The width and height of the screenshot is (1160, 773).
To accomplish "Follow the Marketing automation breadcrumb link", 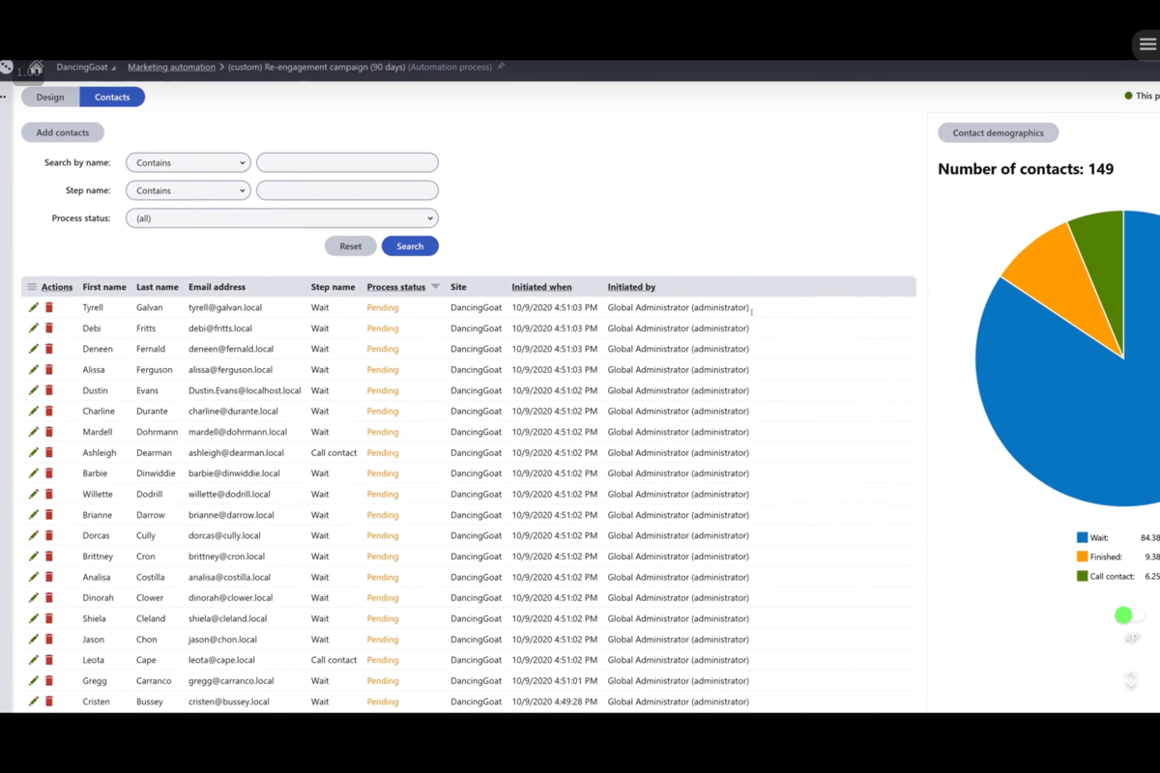I will click(172, 68).
